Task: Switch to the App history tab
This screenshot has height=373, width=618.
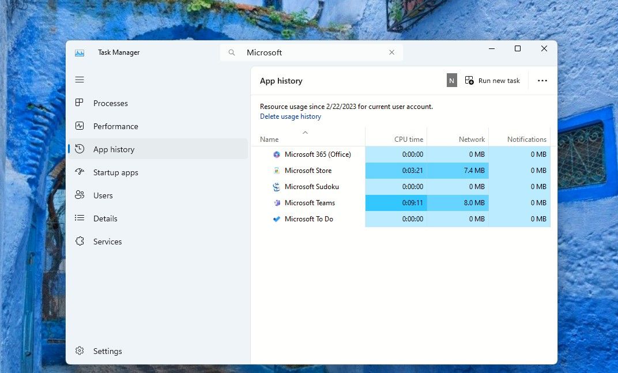Action: click(x=114, y=149)
